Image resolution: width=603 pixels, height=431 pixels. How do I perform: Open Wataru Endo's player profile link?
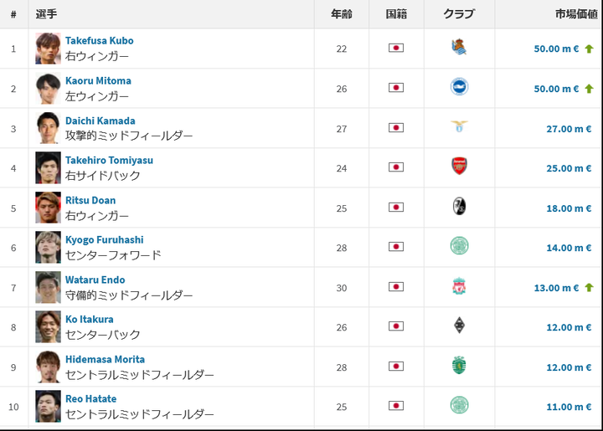pyautogui.click(x=95, y=280)
